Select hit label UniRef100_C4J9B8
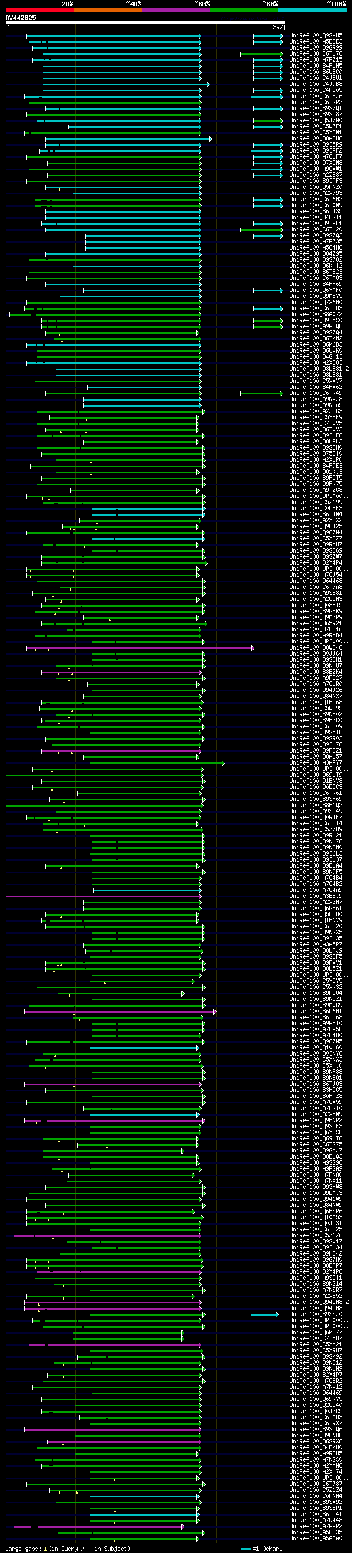Image resolution: width=352 pixels, height=1553 pixels. pyautogui.click(x=316, y=84)
